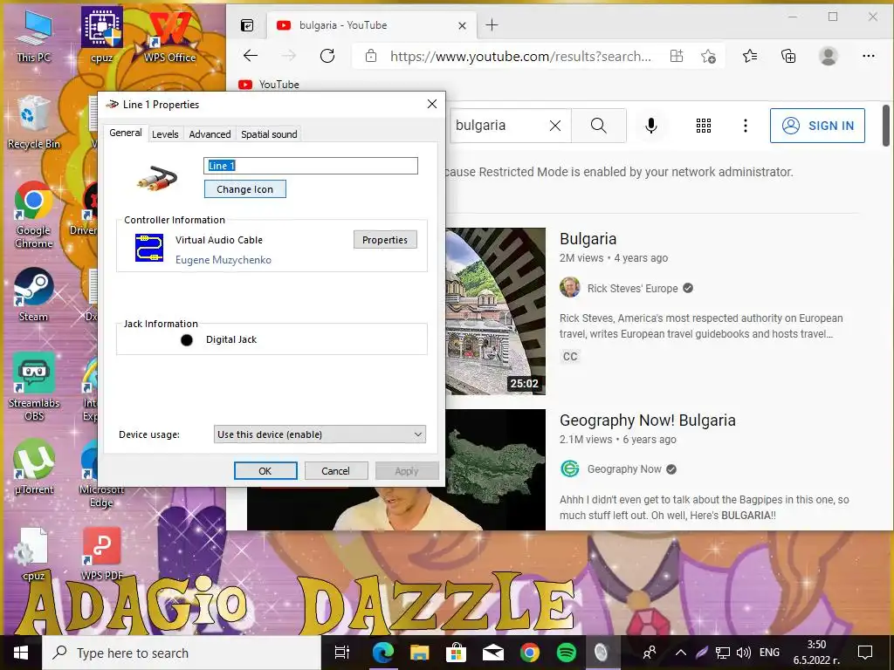The image size is (894, 670).
Task: Reload the YouTube page
Action: (x=327, y=56)
